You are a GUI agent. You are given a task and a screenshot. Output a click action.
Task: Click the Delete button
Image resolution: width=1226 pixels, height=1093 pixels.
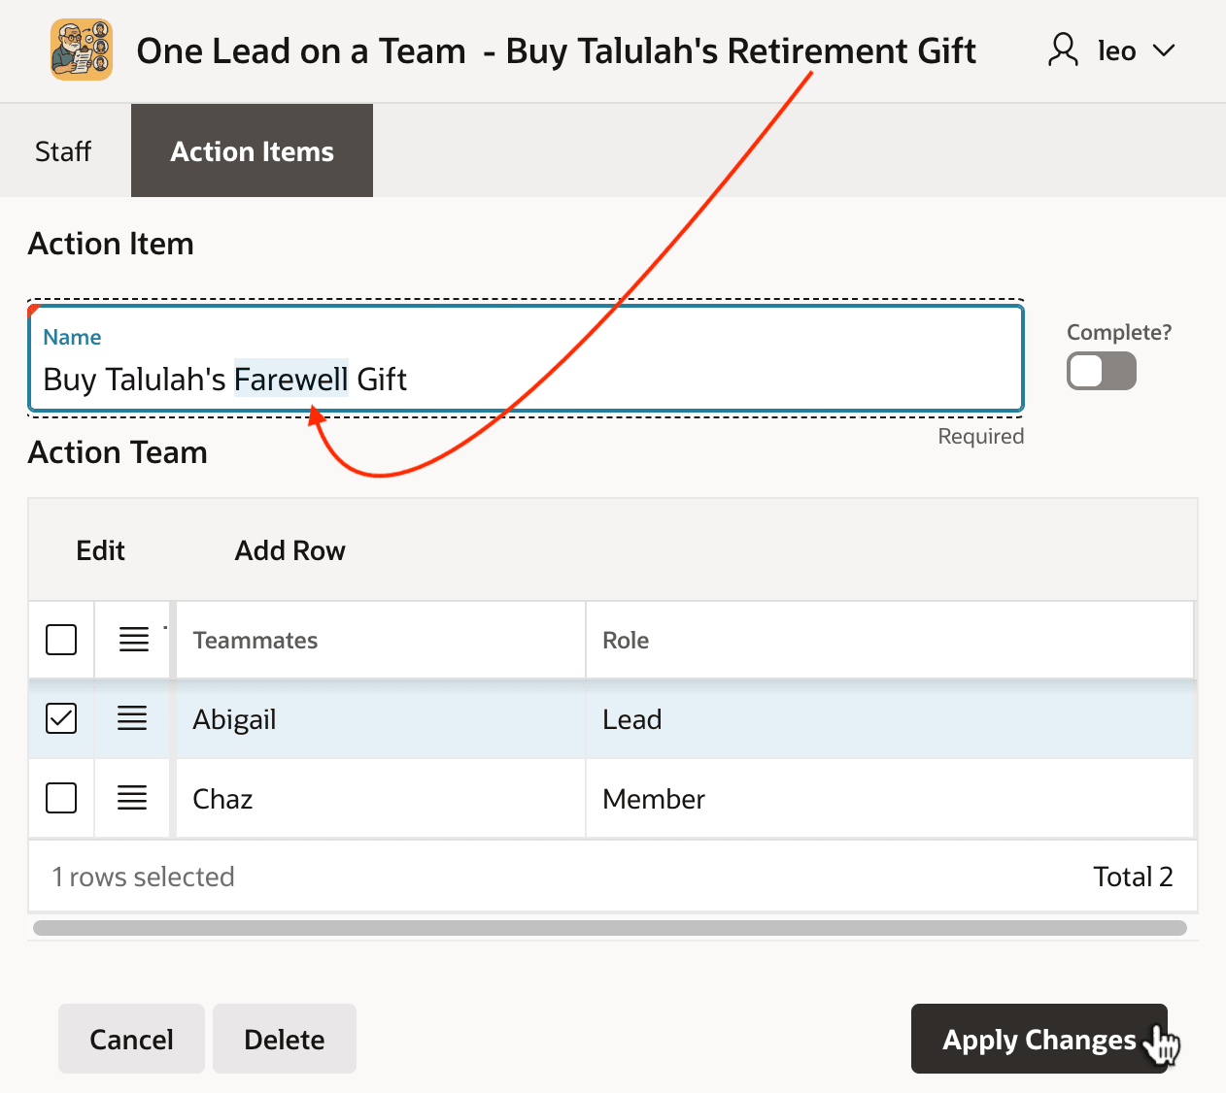285,1039
